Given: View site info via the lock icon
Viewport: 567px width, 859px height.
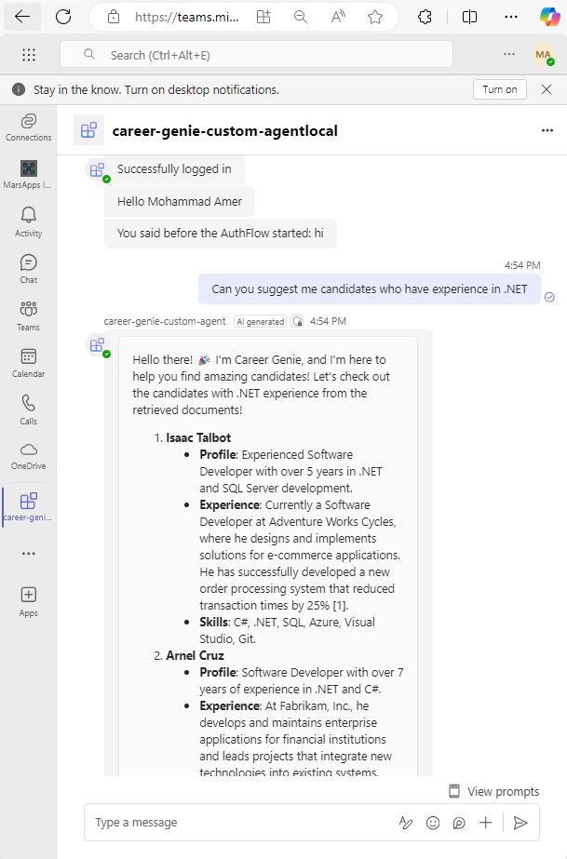Looking at the screenshot, I should (114, 17).
